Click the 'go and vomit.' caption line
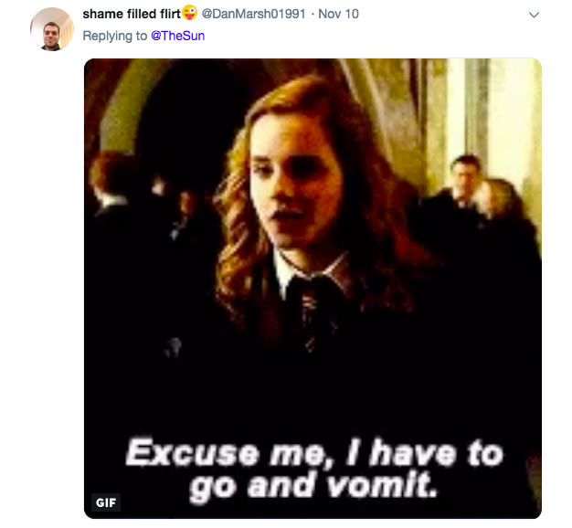Screen dimensions: 572x528 coord(313,486)
